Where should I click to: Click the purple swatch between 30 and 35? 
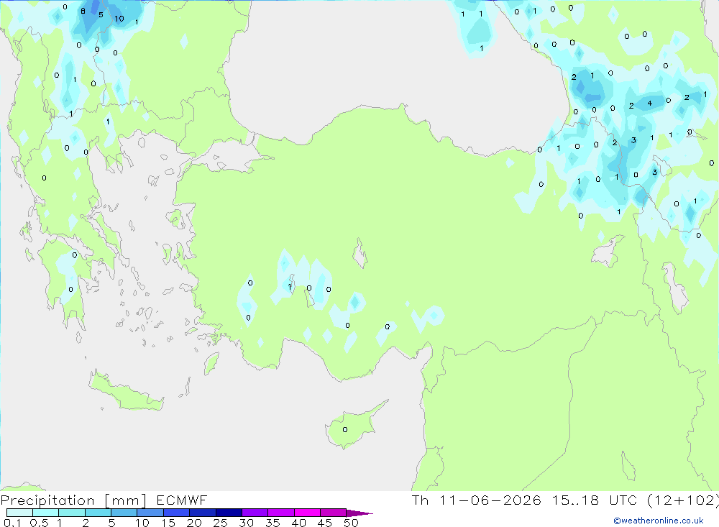(255, 513)
